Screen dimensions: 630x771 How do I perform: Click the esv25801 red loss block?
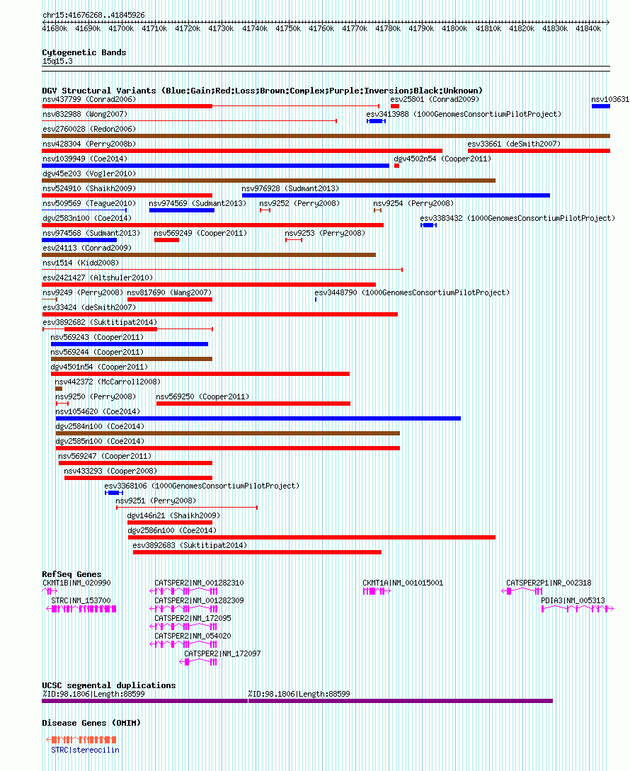click(395, 106)
